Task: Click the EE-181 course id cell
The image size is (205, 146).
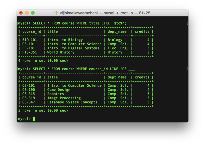Action: tap(28, 48)
